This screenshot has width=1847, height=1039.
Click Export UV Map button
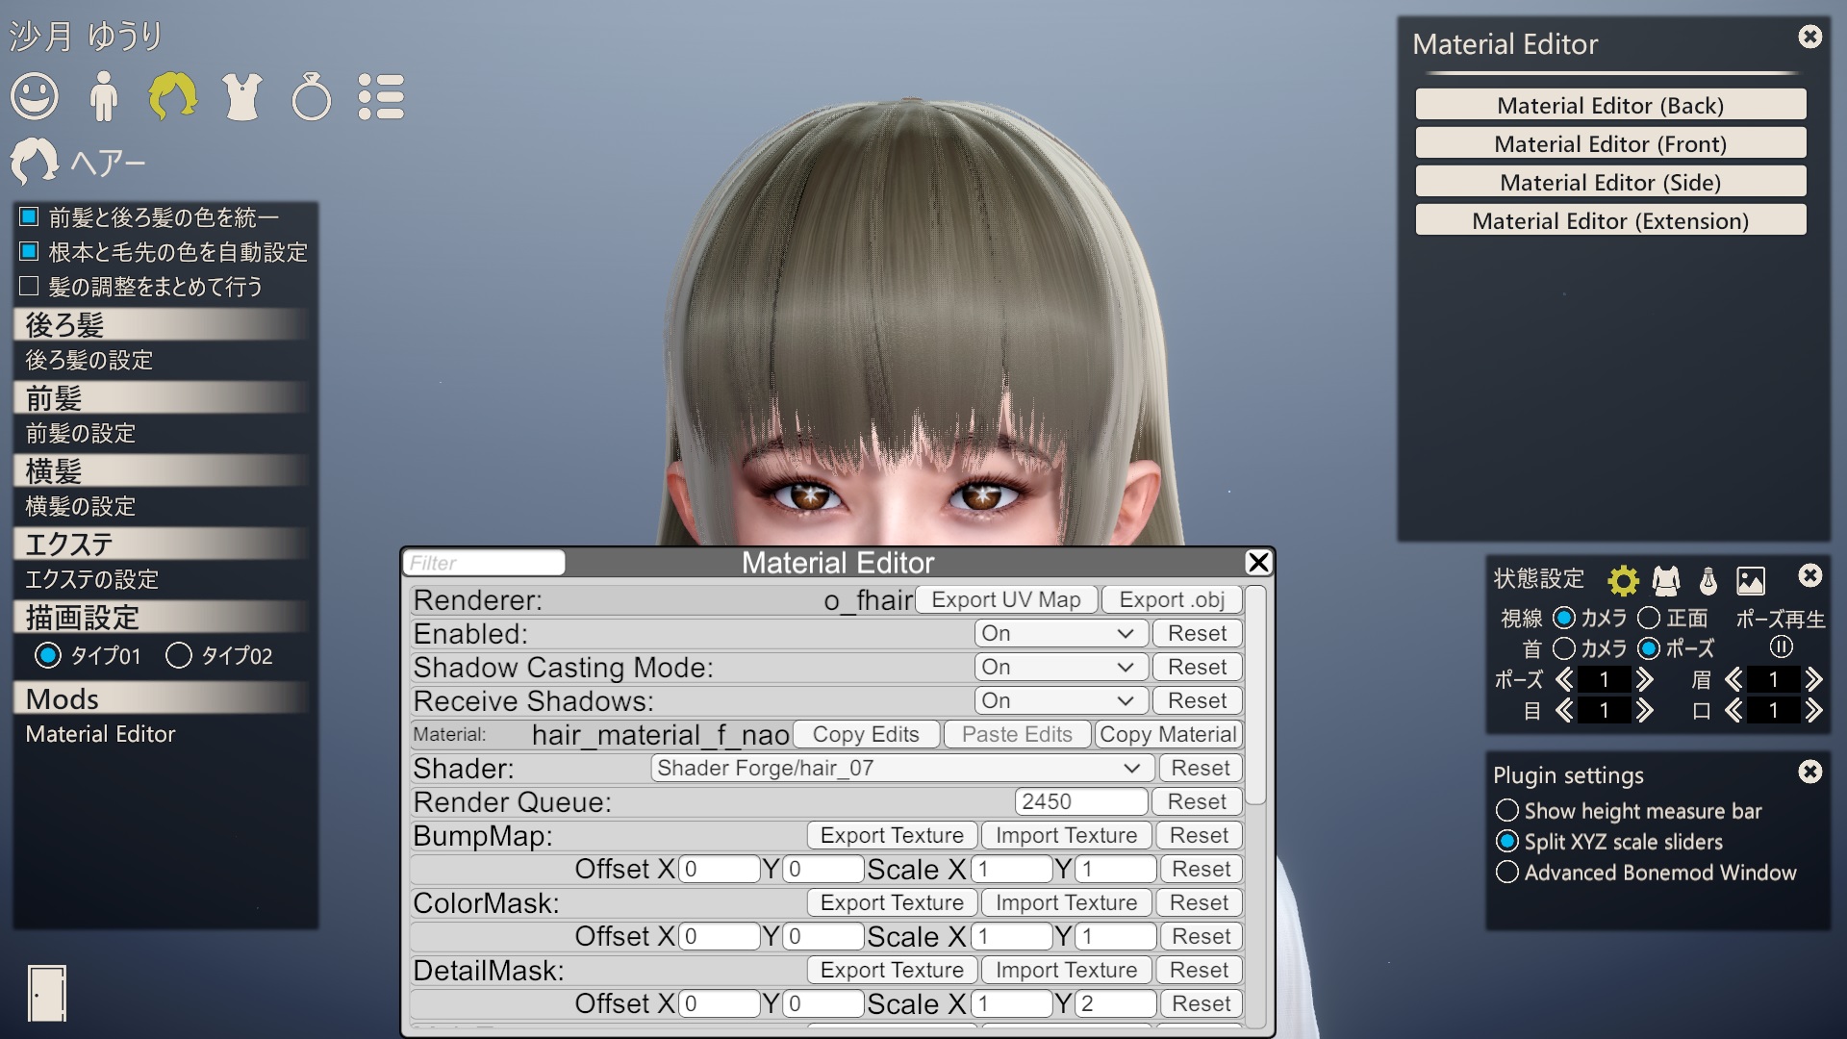[1005, 599]
